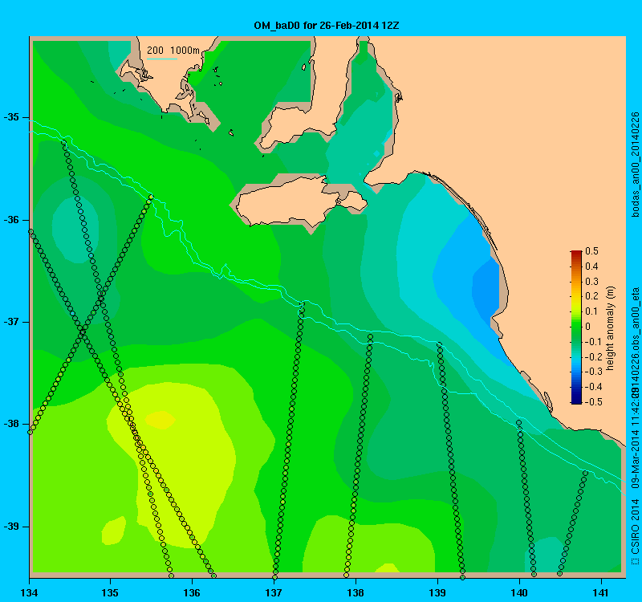Click the positive 0.1 colorbar tick label
The width and height of the screenshot is (642, 602).
(591, 311)
